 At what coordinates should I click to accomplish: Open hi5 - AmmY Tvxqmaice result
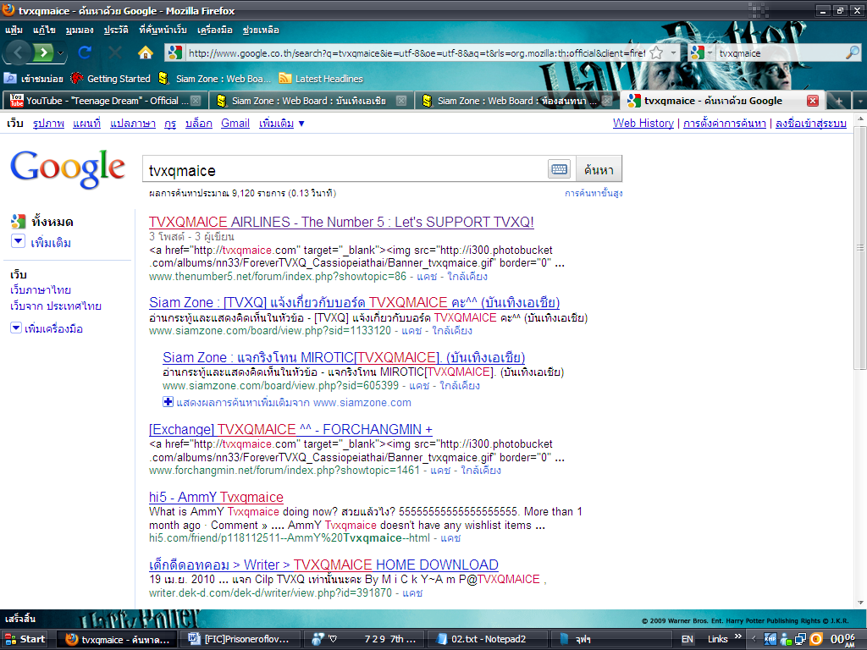click(x=216, y=497)
